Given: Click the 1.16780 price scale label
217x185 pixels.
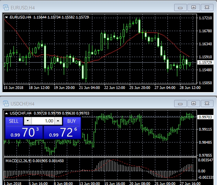Looking at the screenshot, I should [x=205, y=31].
